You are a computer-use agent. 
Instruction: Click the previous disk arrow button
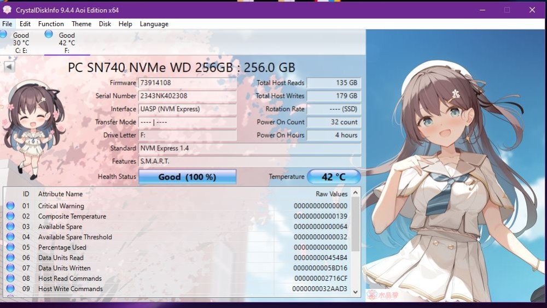9,67
